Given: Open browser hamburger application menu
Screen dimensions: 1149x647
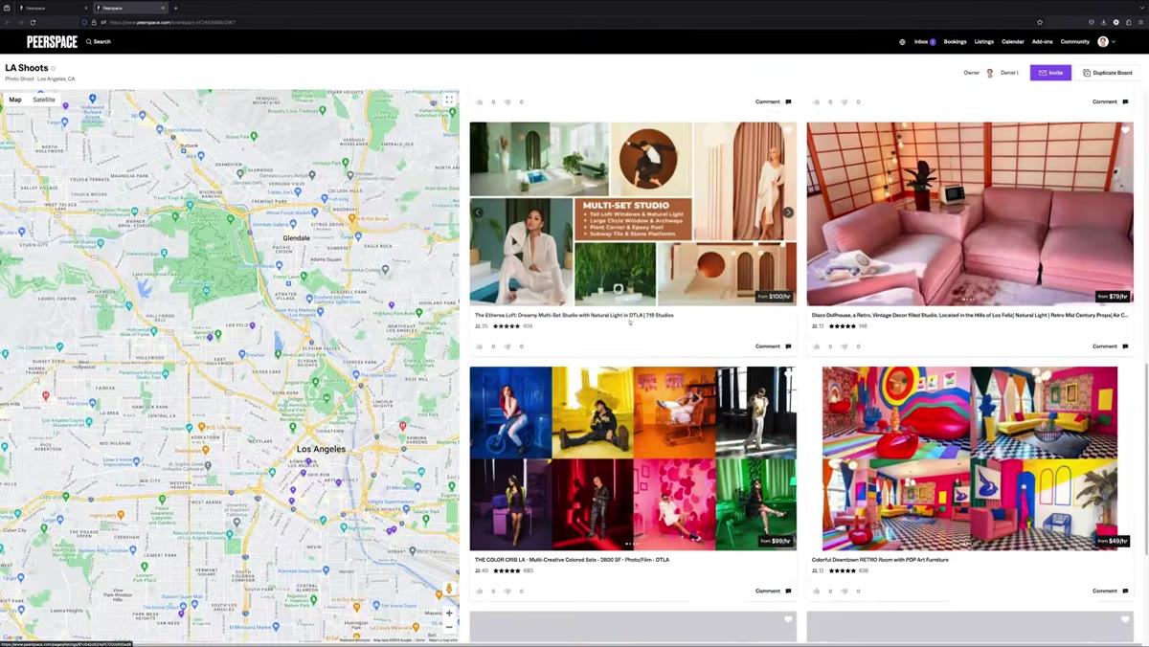Looking at the screenshot, I should (x=1140, y=22).
